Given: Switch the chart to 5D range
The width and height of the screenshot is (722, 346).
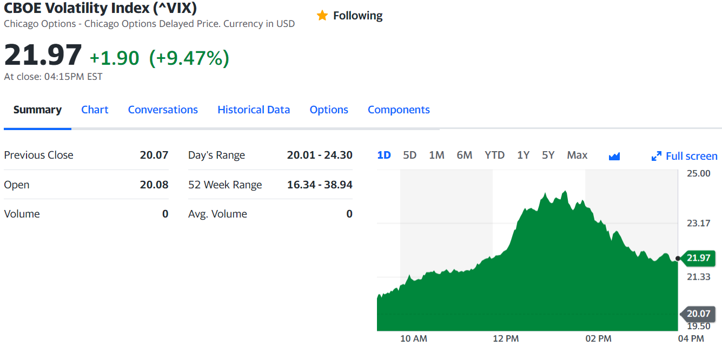Looking at the screenshot, I should click(410, 155).
